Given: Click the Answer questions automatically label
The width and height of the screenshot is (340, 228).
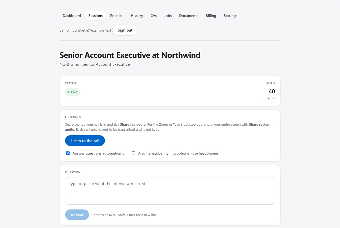Looking at the screenshot, I should pyautogui.click(x=98, y=153).
